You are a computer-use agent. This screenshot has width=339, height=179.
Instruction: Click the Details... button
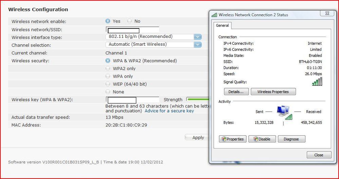point(236,92)
